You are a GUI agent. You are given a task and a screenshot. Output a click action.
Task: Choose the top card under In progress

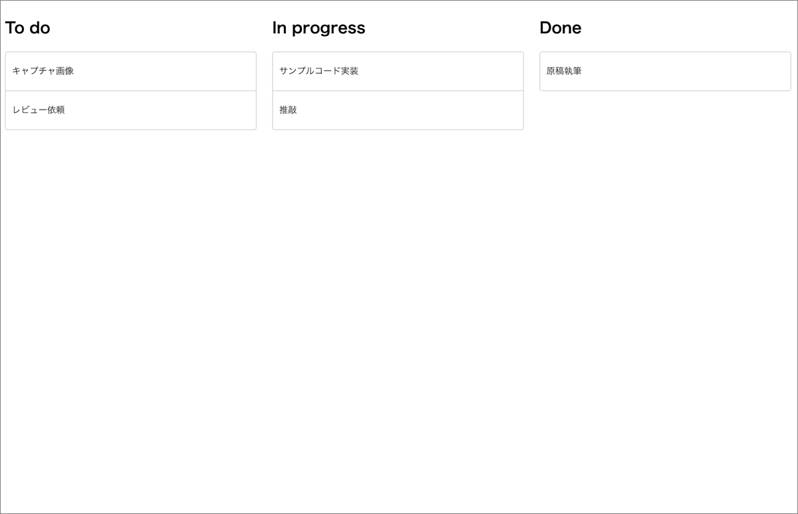[x=398, y=71]
